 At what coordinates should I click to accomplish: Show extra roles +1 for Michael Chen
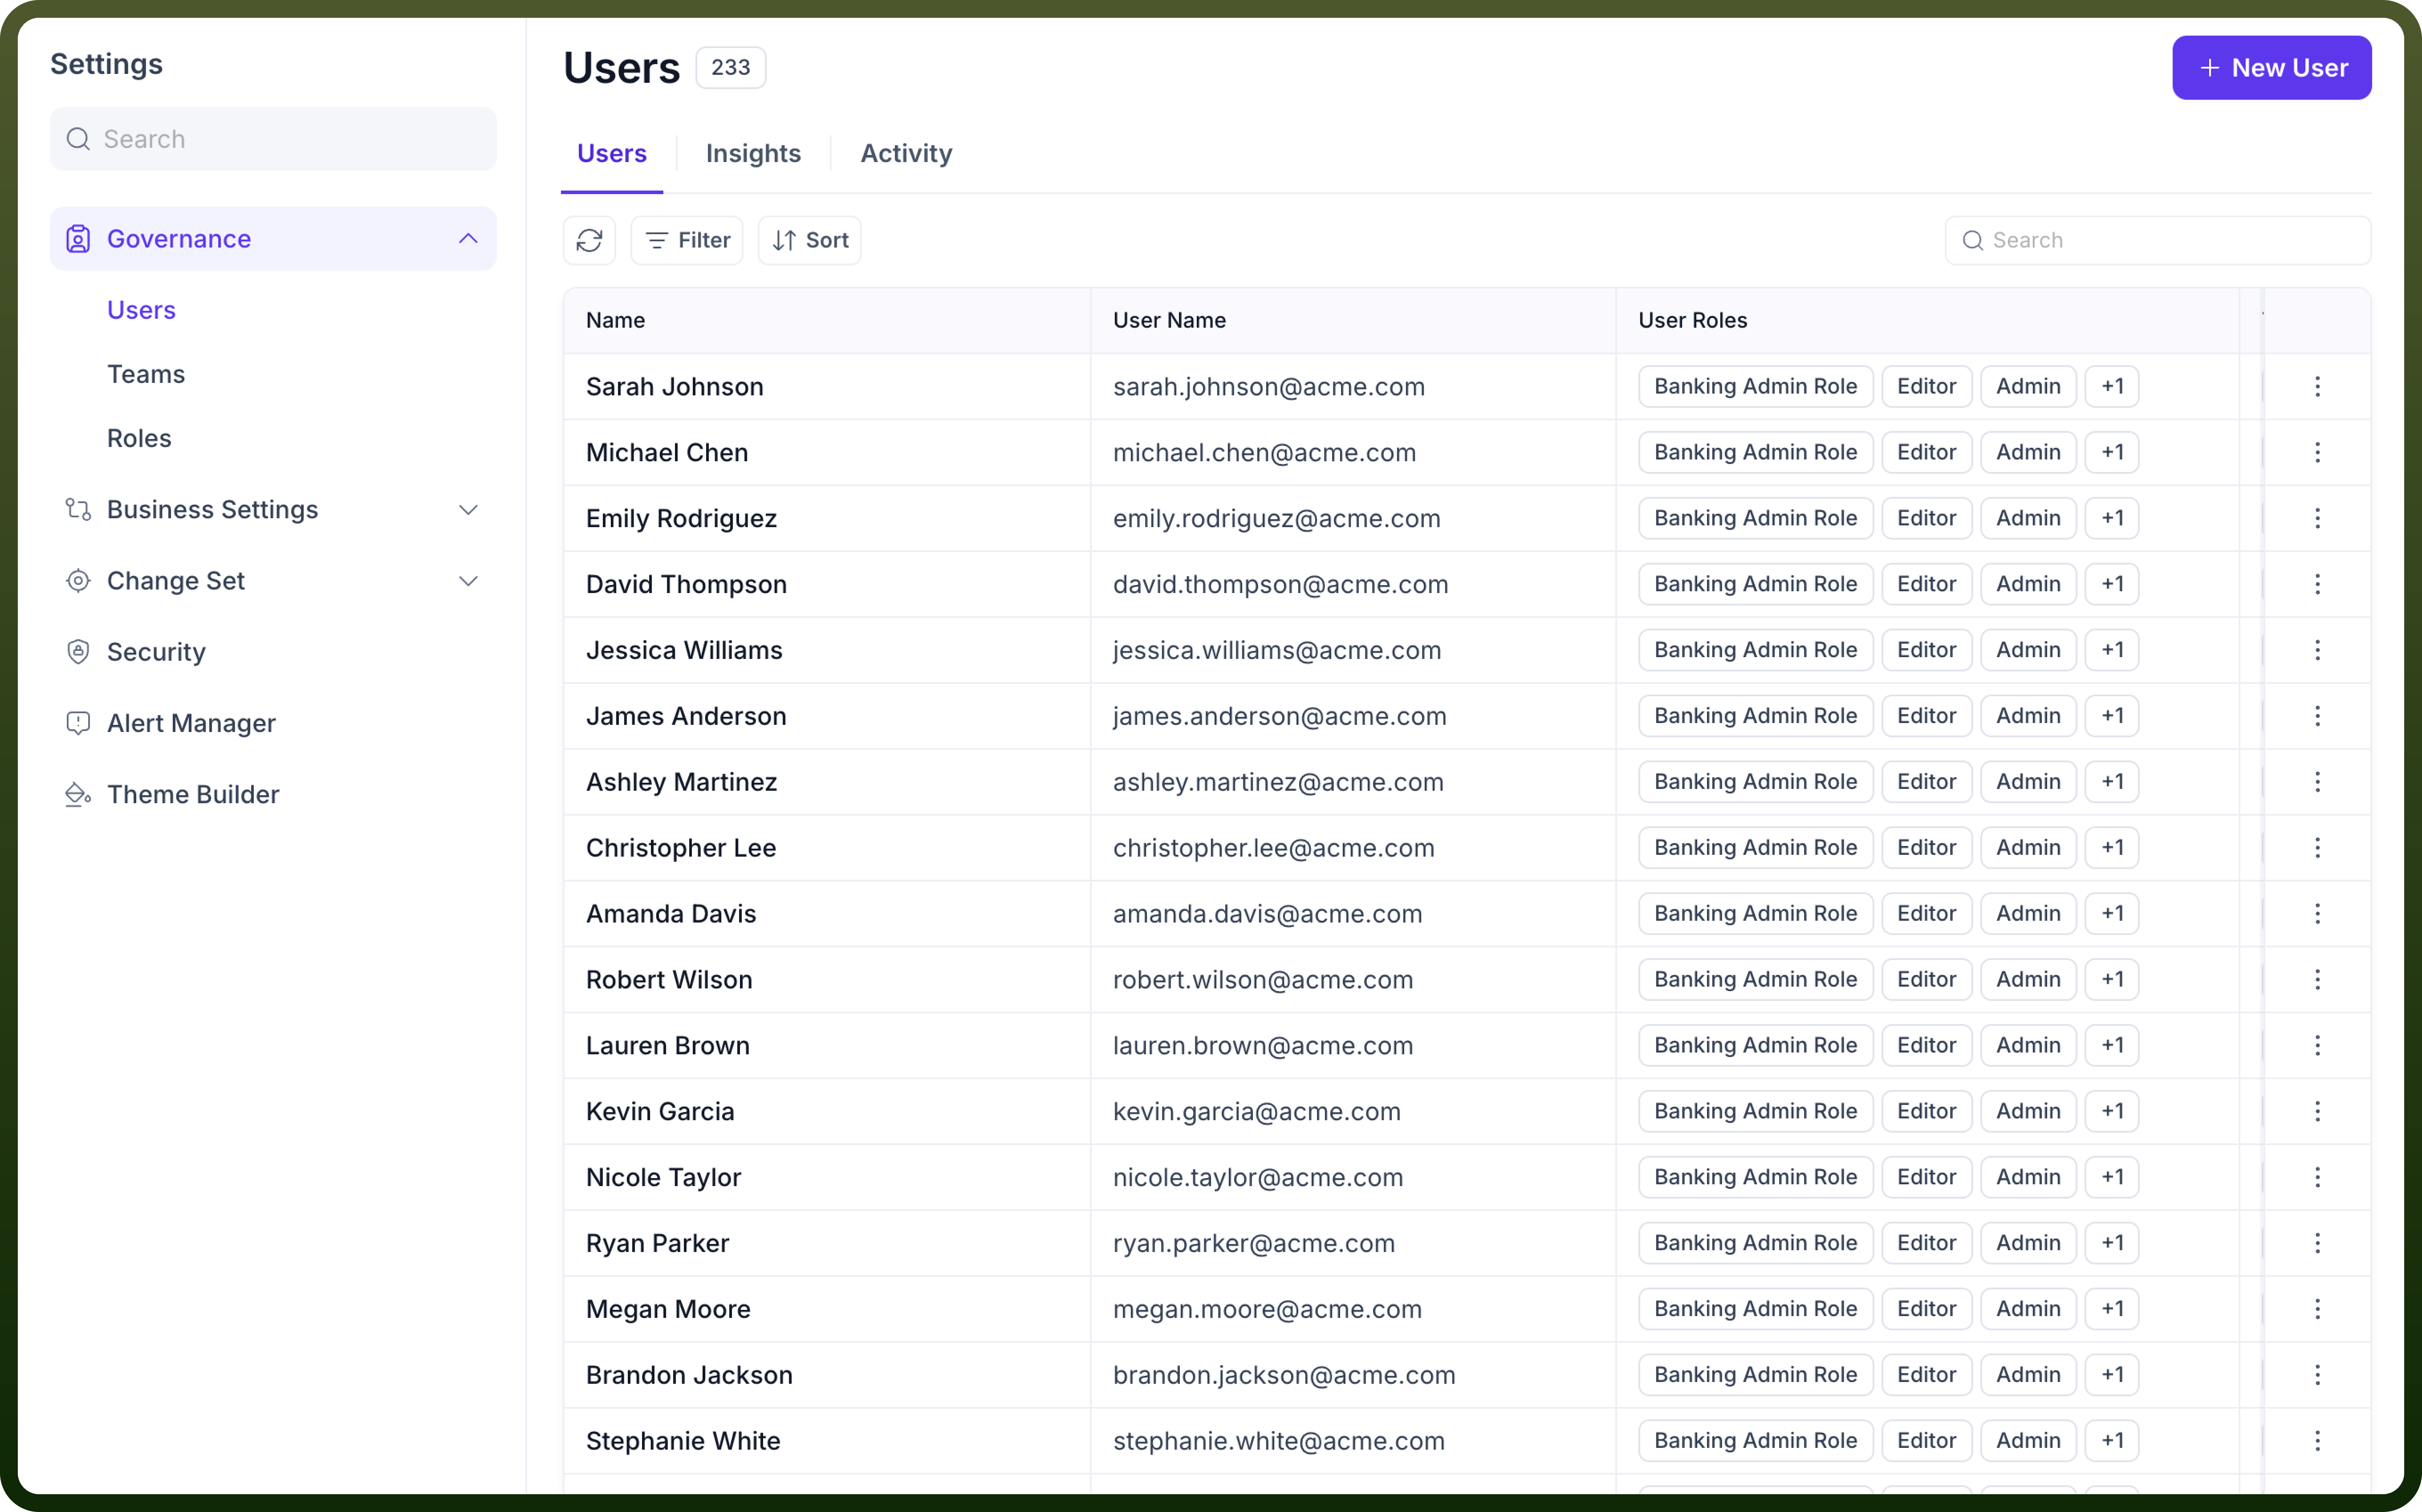tap(2112, 452)
